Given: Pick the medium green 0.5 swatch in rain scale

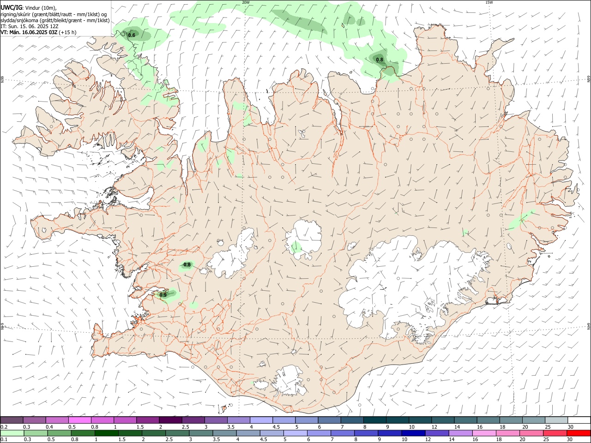Looking at the screenshot, I should pyautogui.click(x=60, y=433).
